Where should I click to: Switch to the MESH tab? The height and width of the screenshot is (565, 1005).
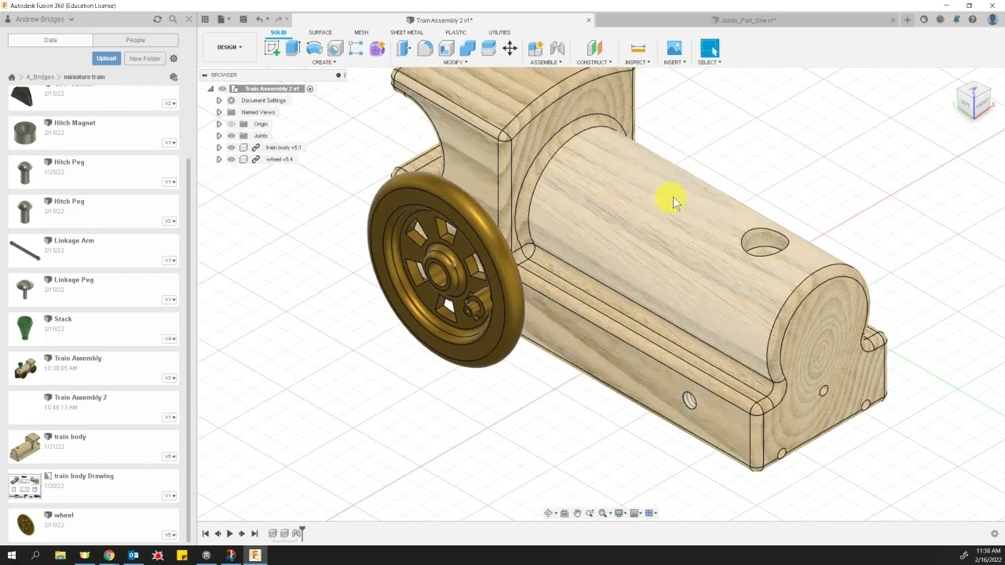pyautogui.click(x=361, y=32)
